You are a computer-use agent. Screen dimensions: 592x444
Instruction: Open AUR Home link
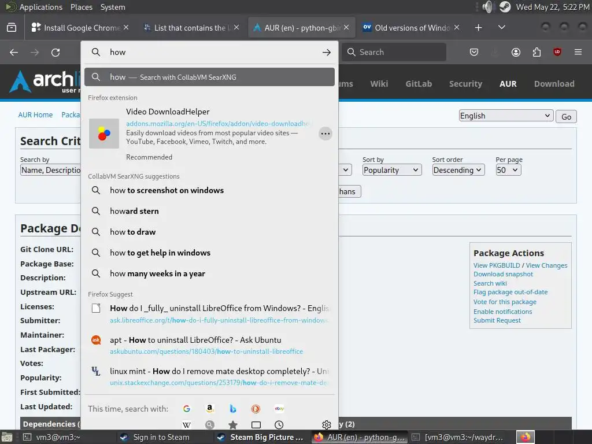click(35, 115)
